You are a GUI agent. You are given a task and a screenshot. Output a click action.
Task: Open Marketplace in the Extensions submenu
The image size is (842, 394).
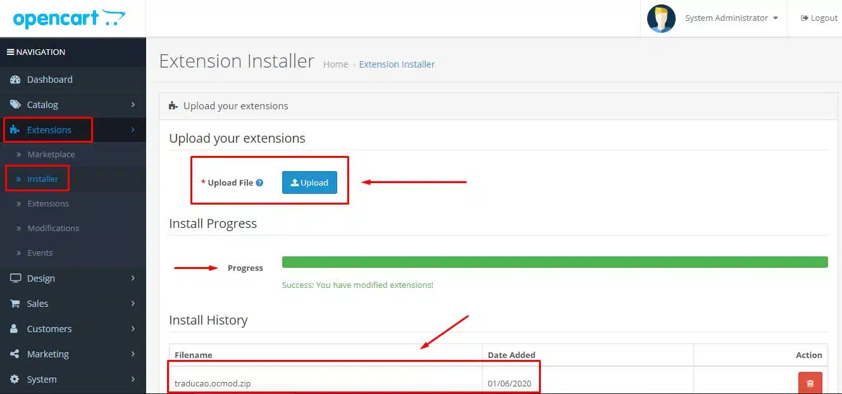(51, 155)
